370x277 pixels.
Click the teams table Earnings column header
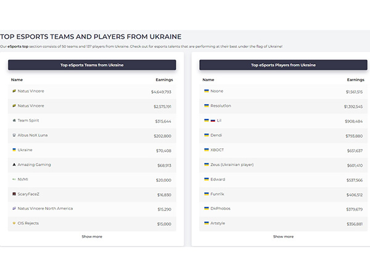(x=164, y=80)
